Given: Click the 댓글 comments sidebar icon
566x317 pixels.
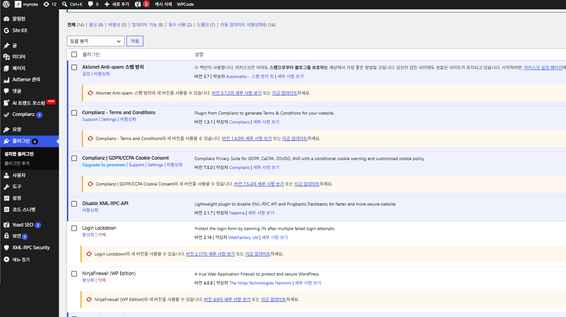Looking at the screenshot, I should tap(6, 91).
